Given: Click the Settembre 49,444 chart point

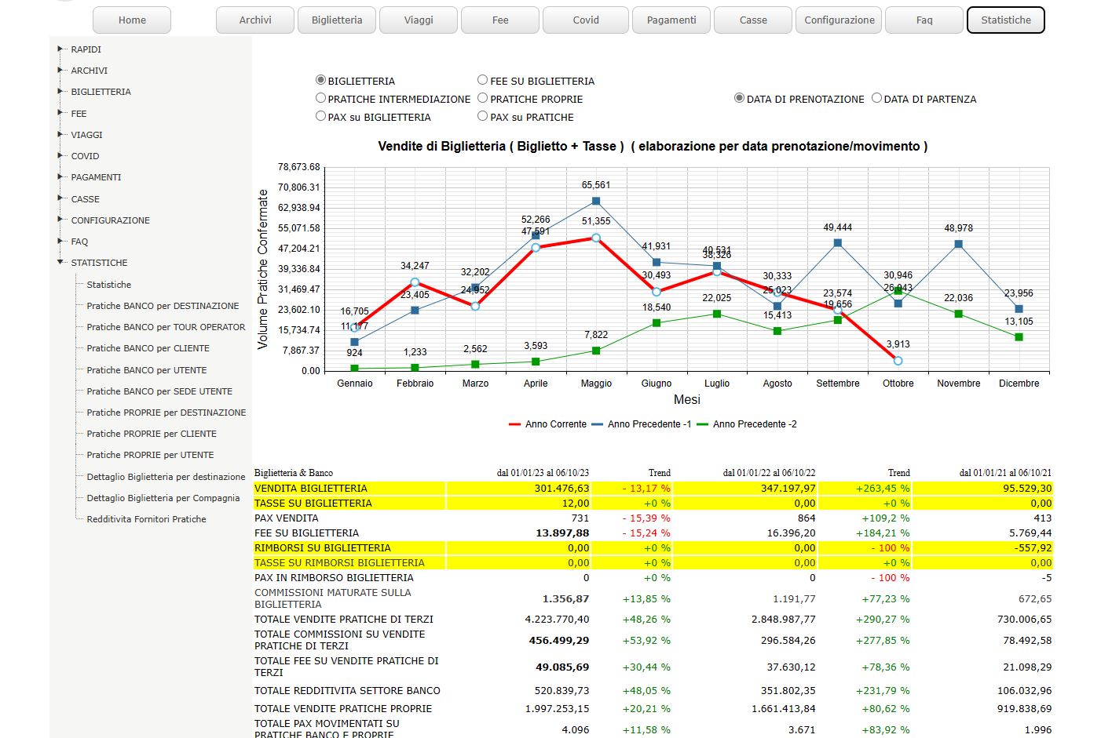Looking at the screenshot, I should coord(838,243).
